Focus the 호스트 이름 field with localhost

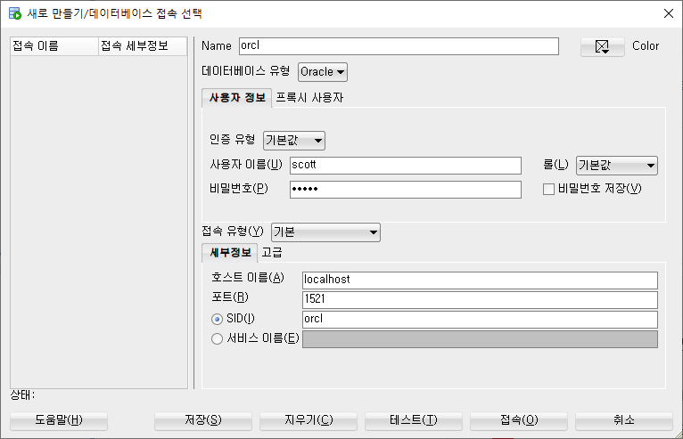coord(480,280)
